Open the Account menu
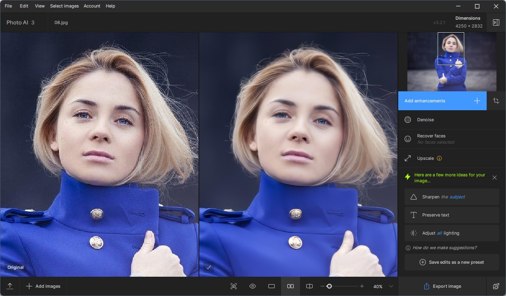This screenshot has height=296, width=506. (92, 6)
